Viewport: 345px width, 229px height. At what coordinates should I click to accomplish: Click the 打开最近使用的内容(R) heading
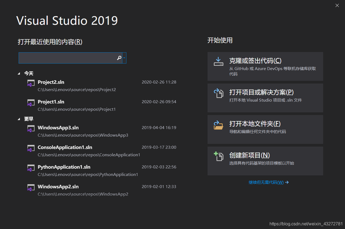tap(50, 42)
